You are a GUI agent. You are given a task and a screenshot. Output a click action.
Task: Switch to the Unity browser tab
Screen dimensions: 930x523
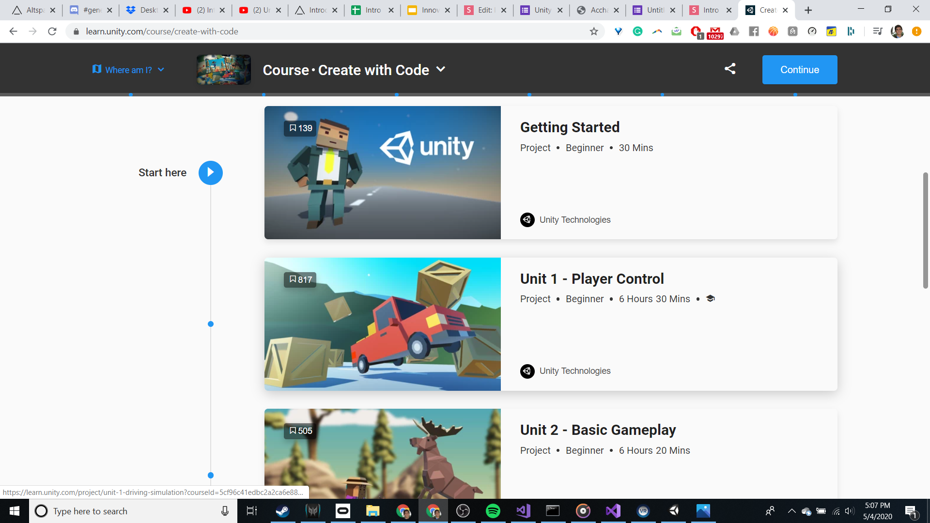542,10
